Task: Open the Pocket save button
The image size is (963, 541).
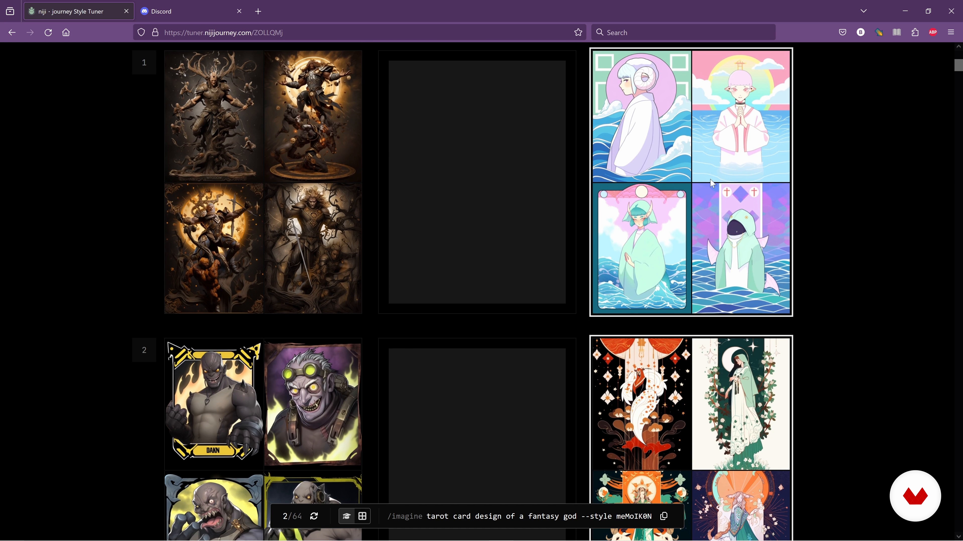Action: 843,33
